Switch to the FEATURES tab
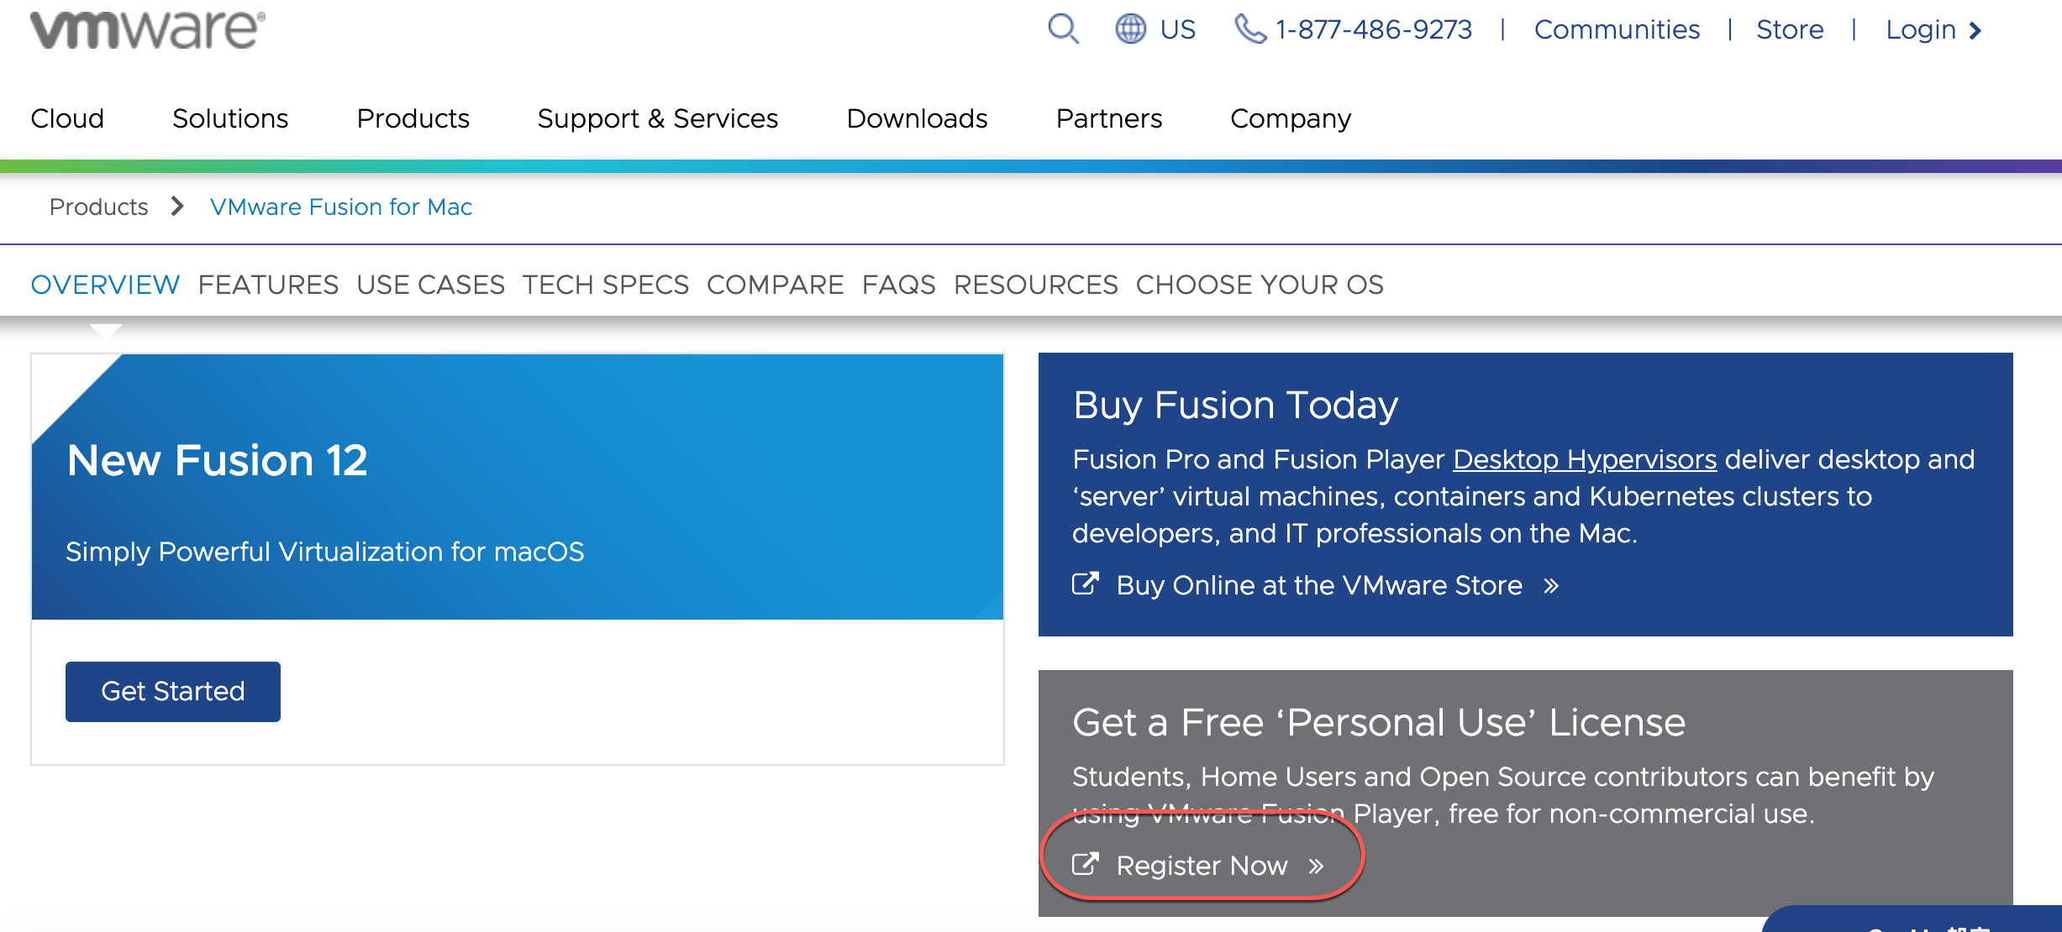The height and width of the screenshot is (932, 2062). (x=268, y=285)
